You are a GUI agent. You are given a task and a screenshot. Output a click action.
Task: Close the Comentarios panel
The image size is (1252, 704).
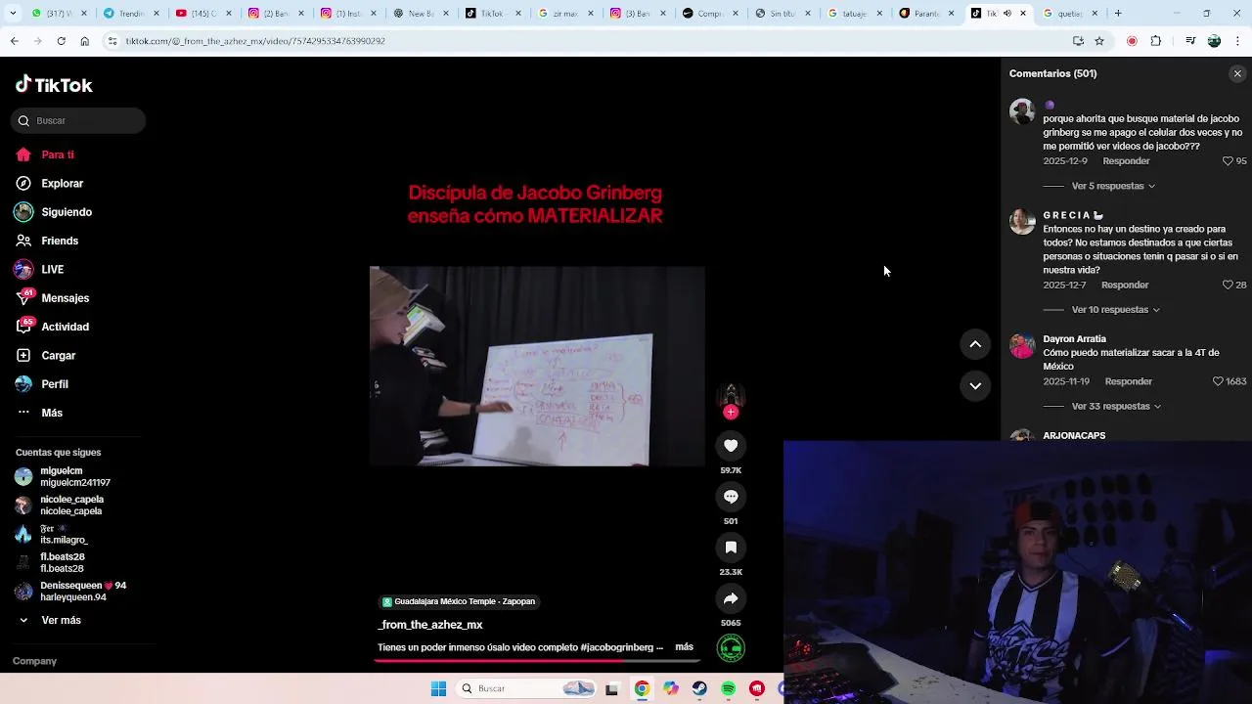pyautogui.click(x=1237, y=73)
